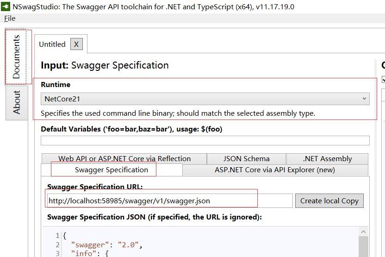Click the JSON editor scroll-up arrow

(x=364, y=232)
